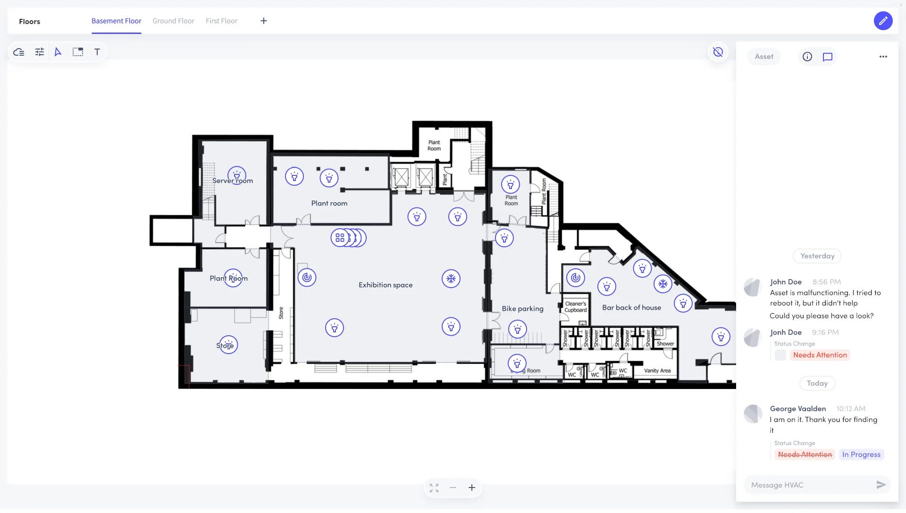Image resolution: width=906 pixels, height=513 pixels.
Task: Open the asset info icon
Action: 807,57
